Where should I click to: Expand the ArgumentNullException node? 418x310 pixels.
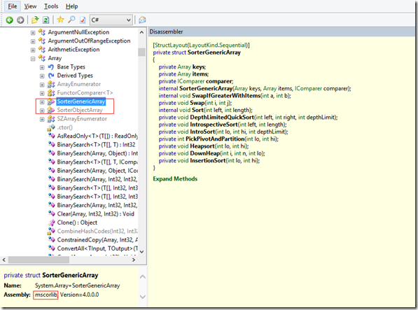click(x=33, y=33)
